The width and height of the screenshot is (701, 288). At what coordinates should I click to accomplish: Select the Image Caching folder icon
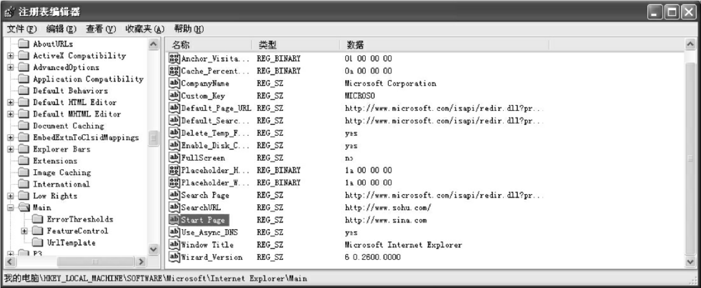[x=23, y=173]
